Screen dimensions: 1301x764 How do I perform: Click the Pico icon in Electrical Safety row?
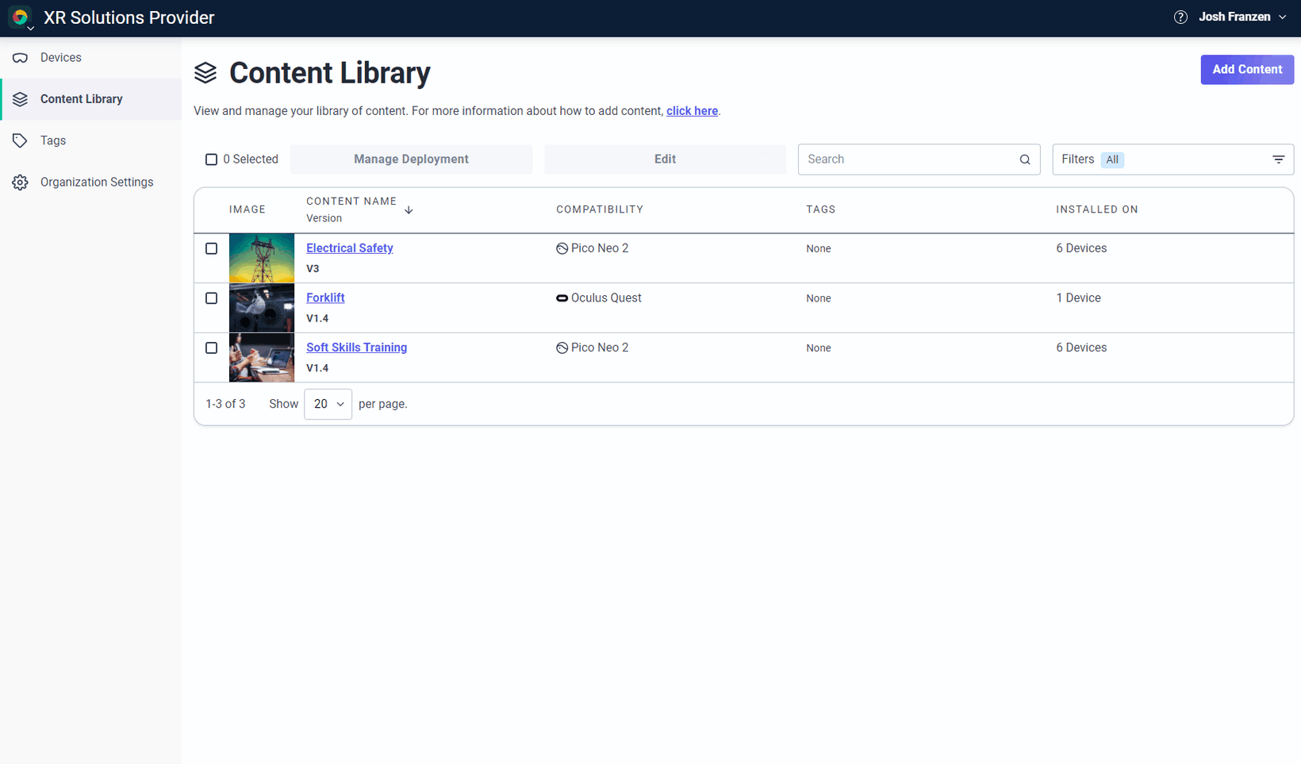click(562, 248)
